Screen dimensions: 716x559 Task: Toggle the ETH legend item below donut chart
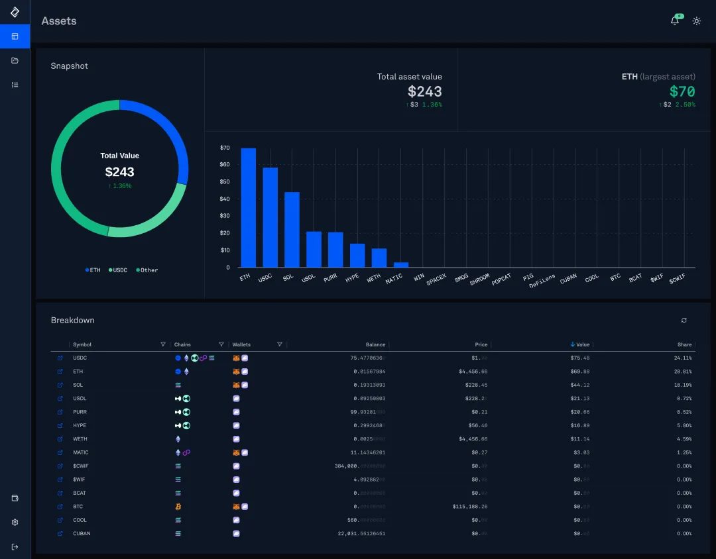[x=93, y=270]
